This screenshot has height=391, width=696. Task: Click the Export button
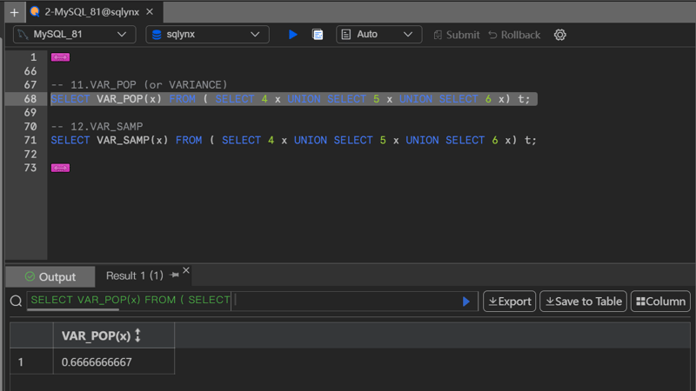coord(509,302)
